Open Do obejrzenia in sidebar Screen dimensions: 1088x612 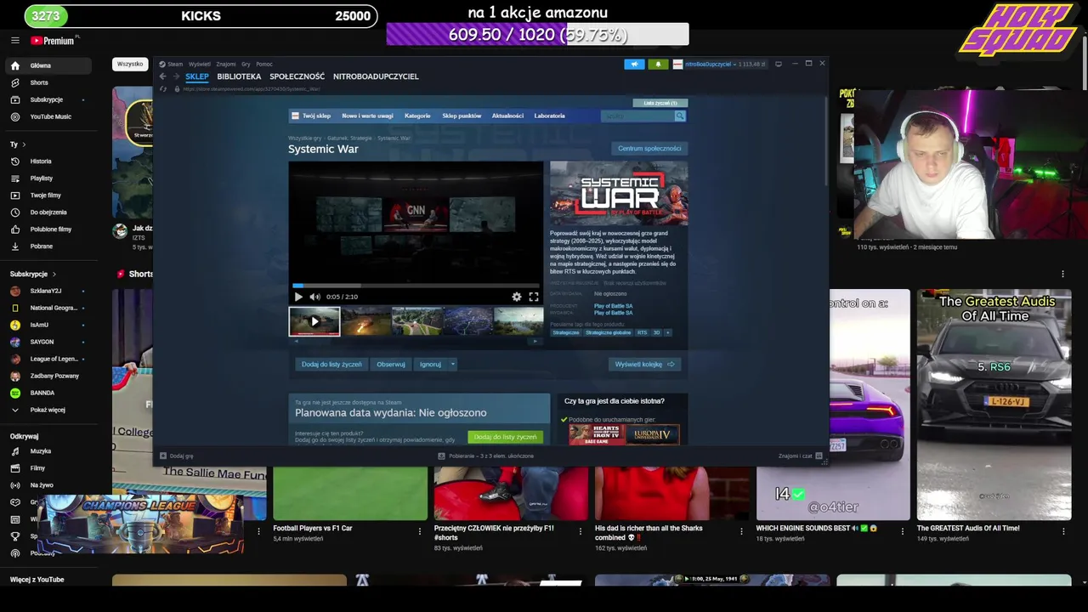tap(48, 212)
